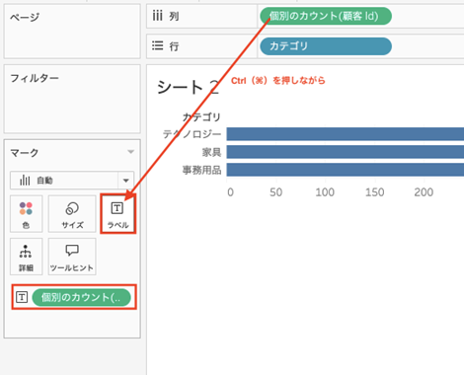Click the 200 axis tick label
The width and height of the screenshot is (464, 375).
pyautogui.click(x=424, y=192)
